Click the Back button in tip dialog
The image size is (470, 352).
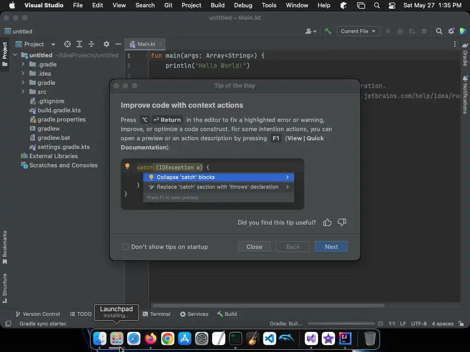[x=292, y=247]
